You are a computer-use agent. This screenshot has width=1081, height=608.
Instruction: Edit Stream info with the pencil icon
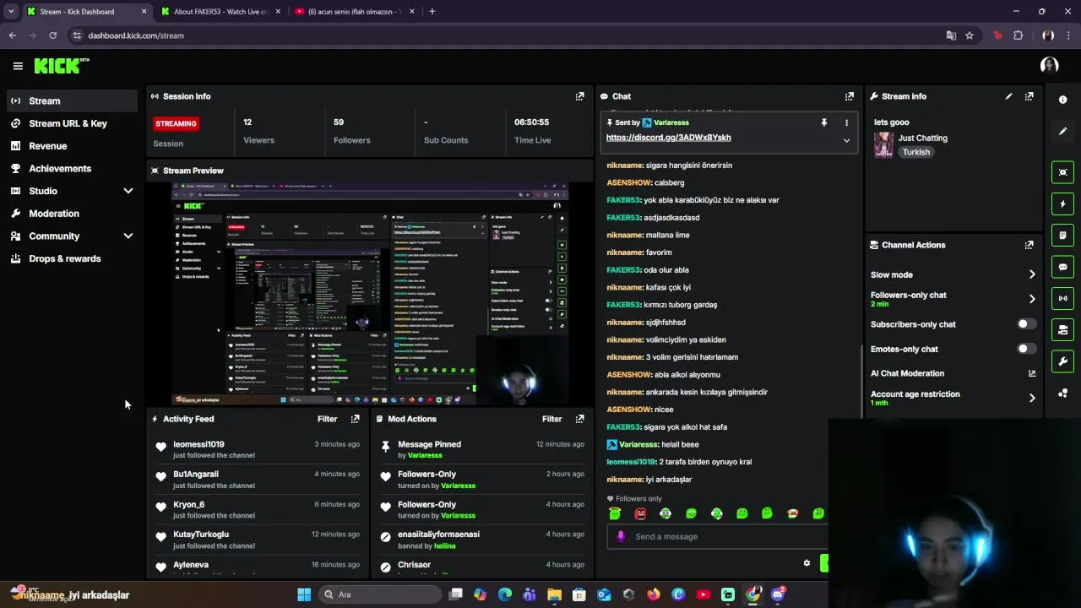coord(1008,96)
